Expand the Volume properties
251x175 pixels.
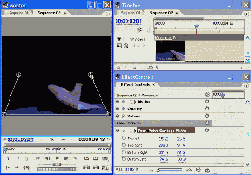pyautogui.click(x=123, y=116)
